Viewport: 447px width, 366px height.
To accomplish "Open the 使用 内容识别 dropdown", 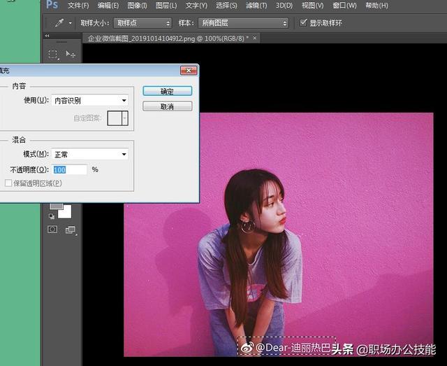I will pyautogui.click(x=90, y=100).
